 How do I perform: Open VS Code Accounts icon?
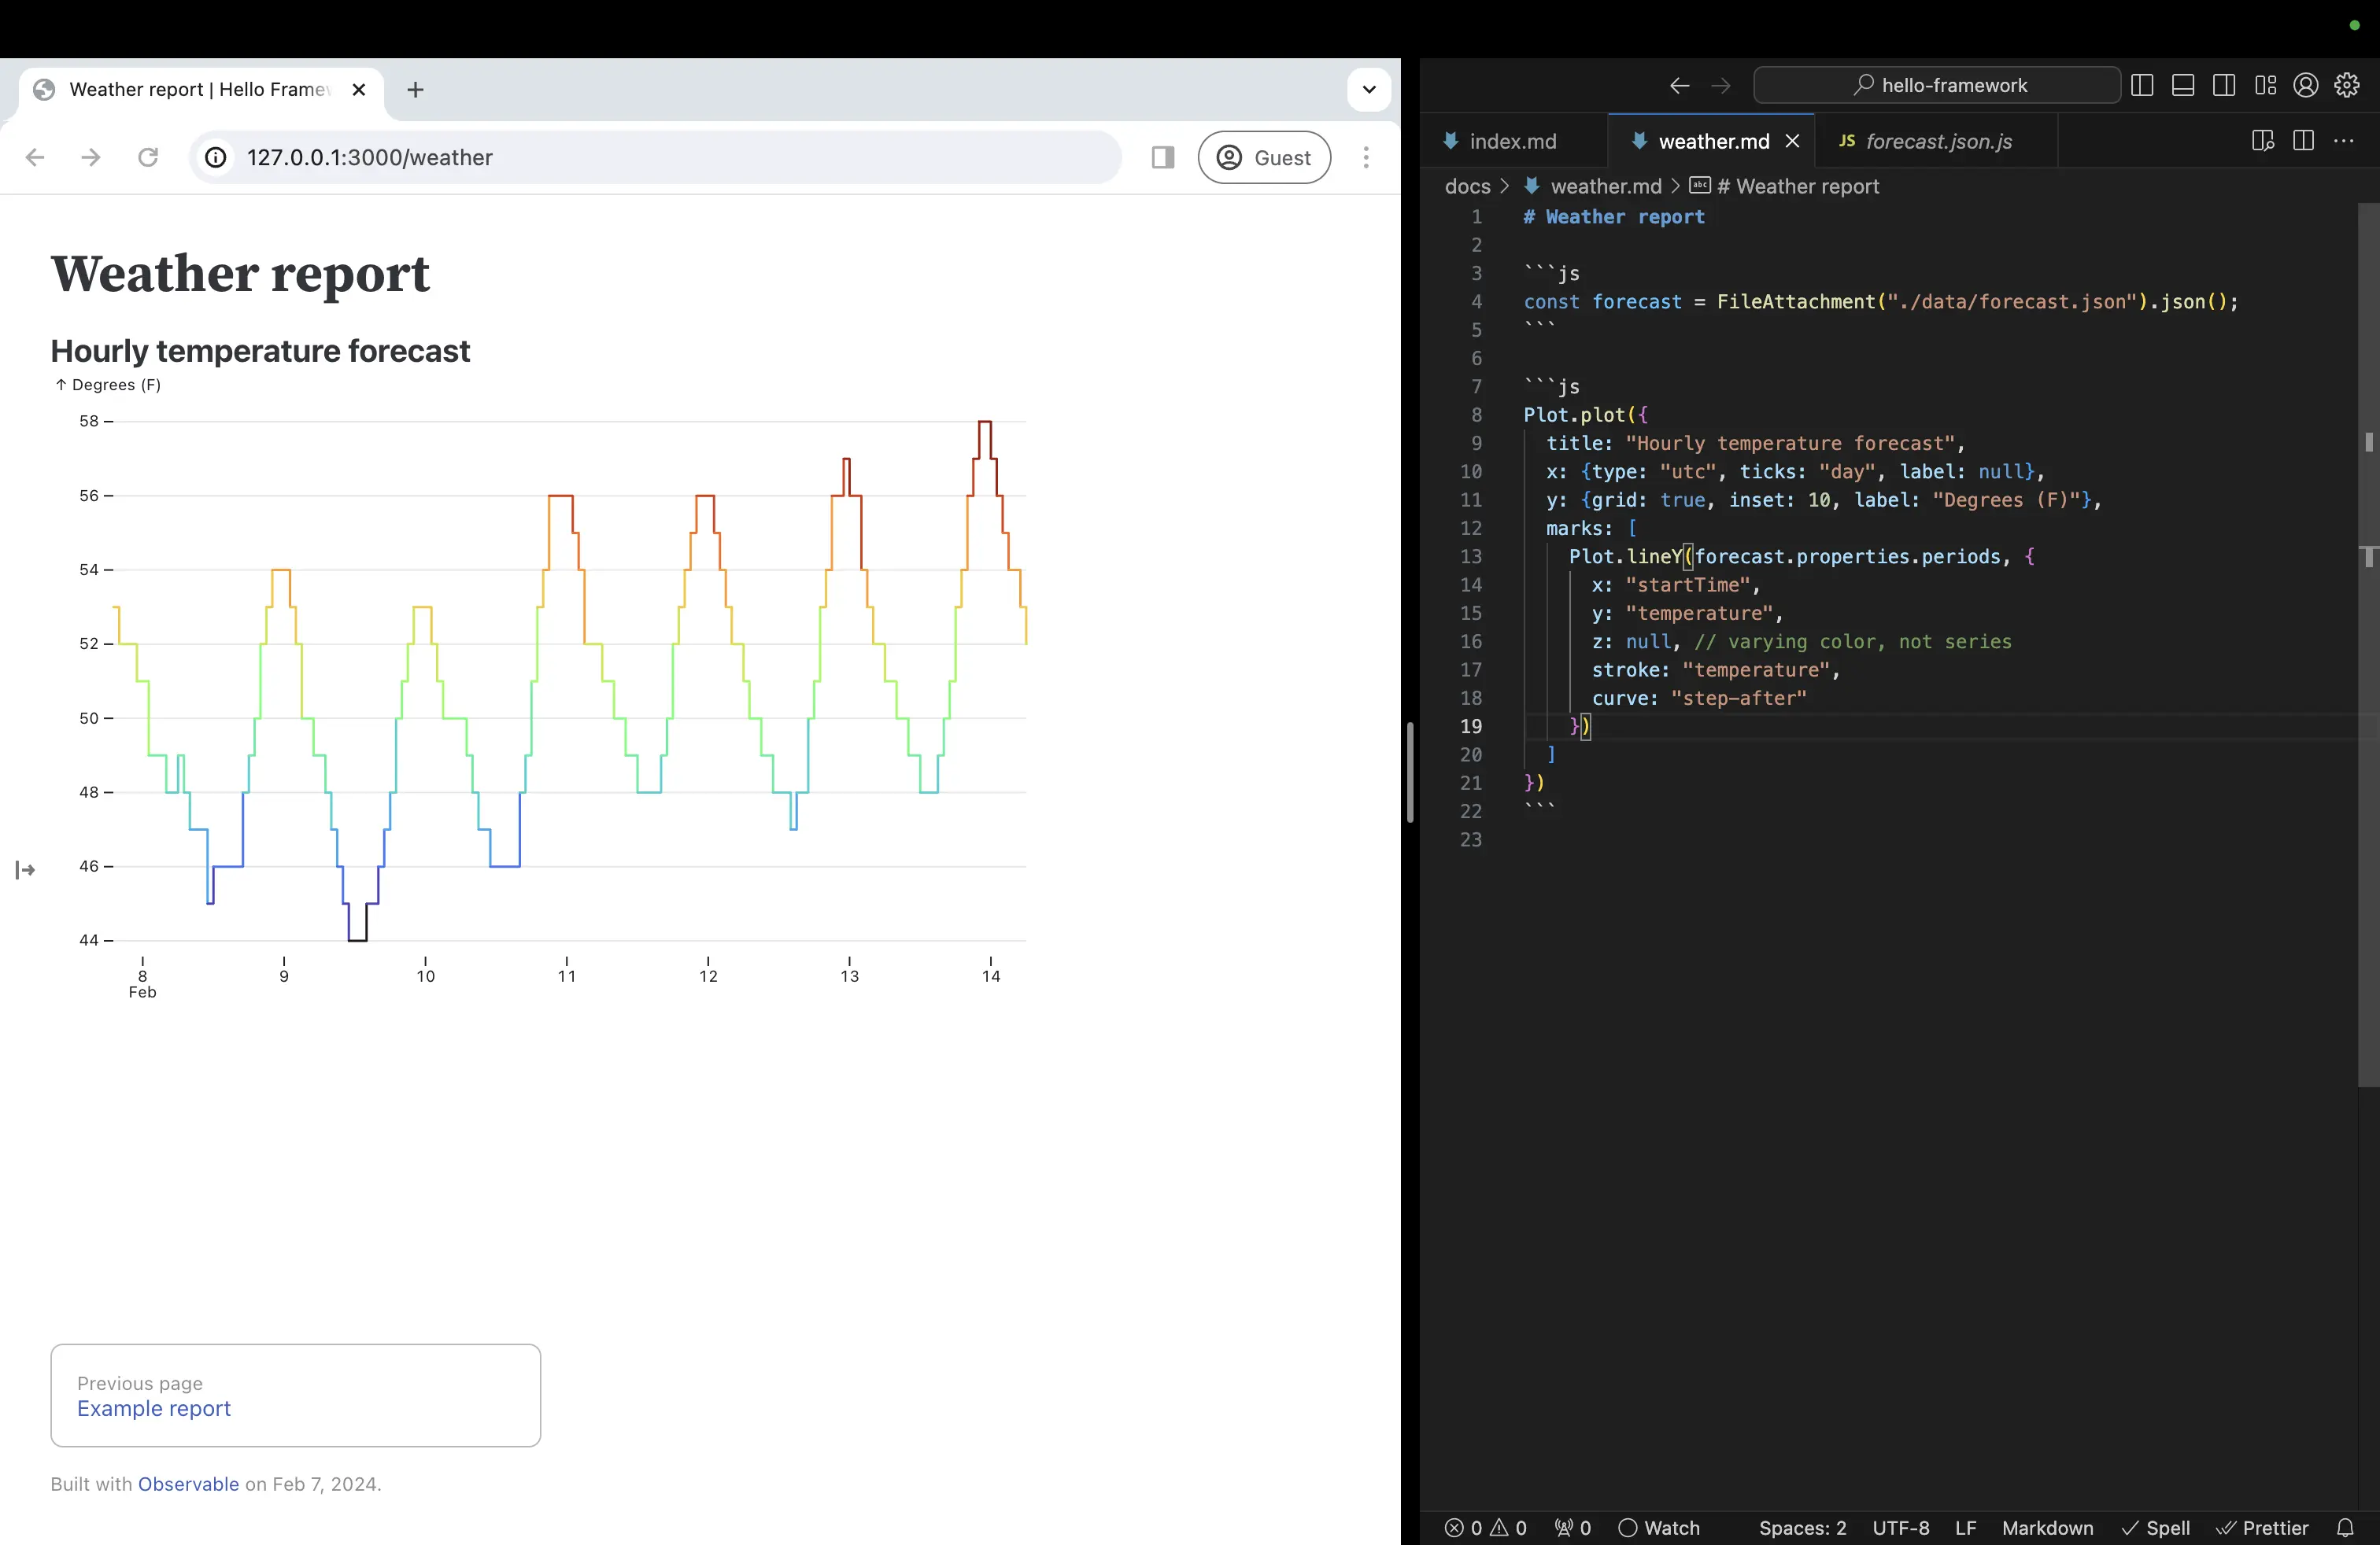coord(2306,85)
